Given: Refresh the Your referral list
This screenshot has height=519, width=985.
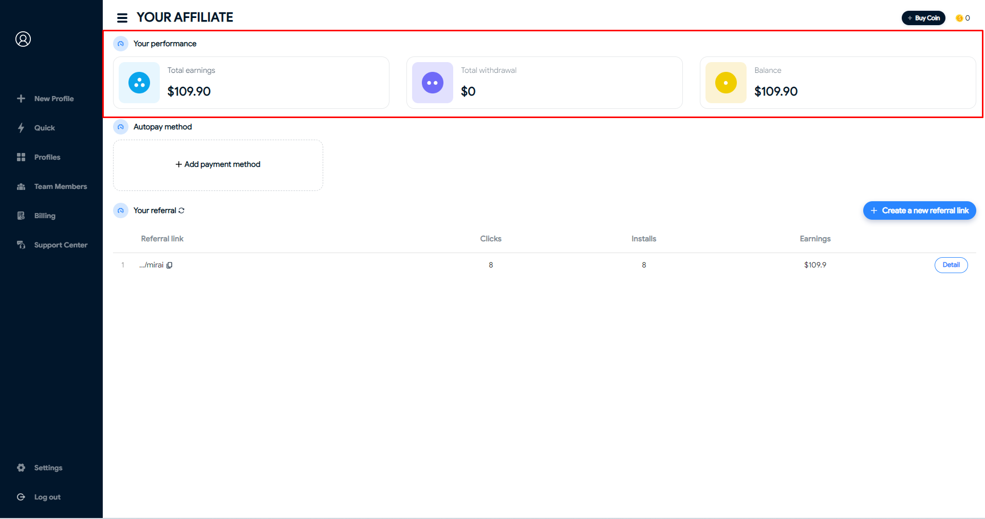Looking at the screenshot, I should 181,210.
